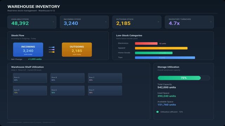
Task: Click the Total Capacity label
Action: coord(165,84)
